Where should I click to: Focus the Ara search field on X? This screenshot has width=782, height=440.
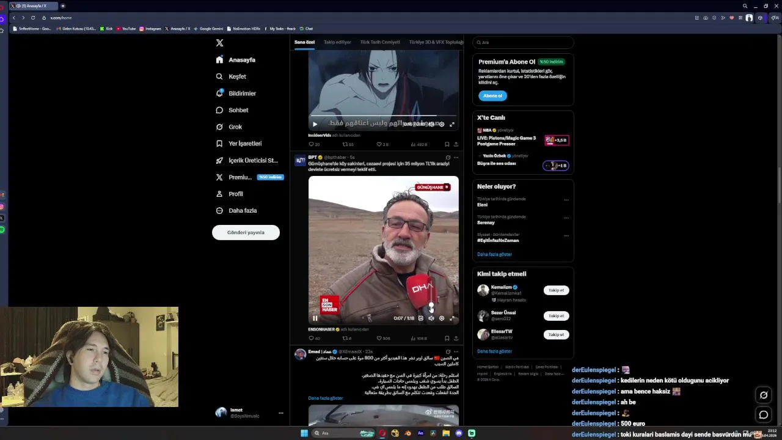523,42
